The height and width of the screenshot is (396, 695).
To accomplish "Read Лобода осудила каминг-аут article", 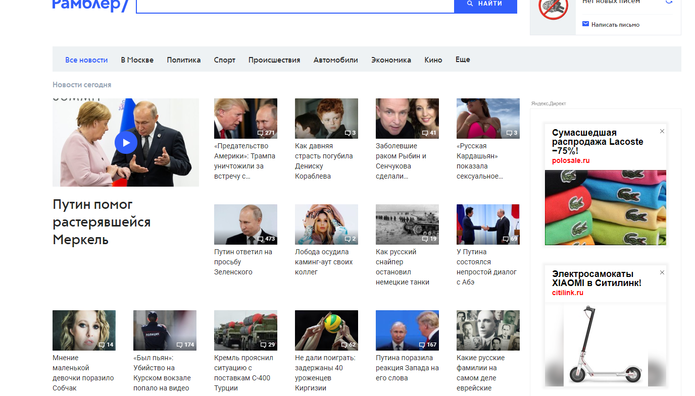I will click(x=324, y=262).
